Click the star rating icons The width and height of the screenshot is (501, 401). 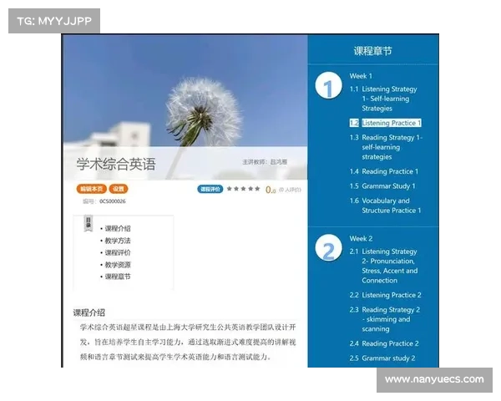click(x=244, y=189)
